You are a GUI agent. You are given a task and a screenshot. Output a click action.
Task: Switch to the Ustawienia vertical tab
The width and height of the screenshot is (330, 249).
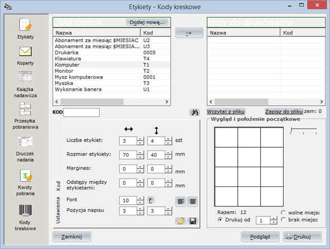point(58,210)
